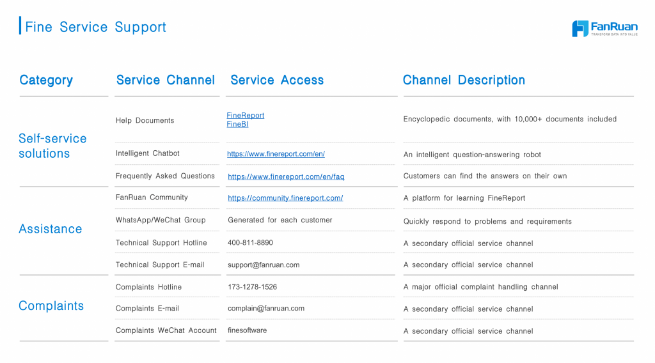Click 'Generated for each customer' text
Screen dimensions: 655x363
[280, 220]
